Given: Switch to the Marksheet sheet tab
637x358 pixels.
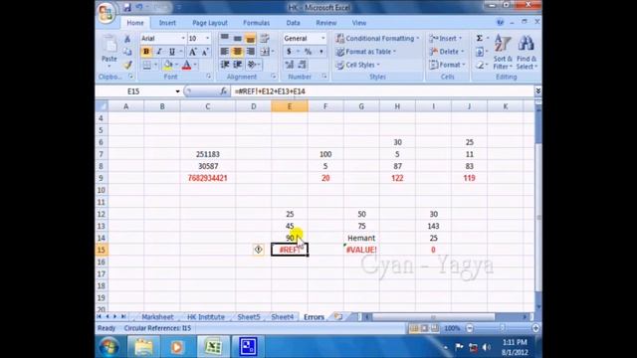Looking at the screenshot, I should pos(157,316).
